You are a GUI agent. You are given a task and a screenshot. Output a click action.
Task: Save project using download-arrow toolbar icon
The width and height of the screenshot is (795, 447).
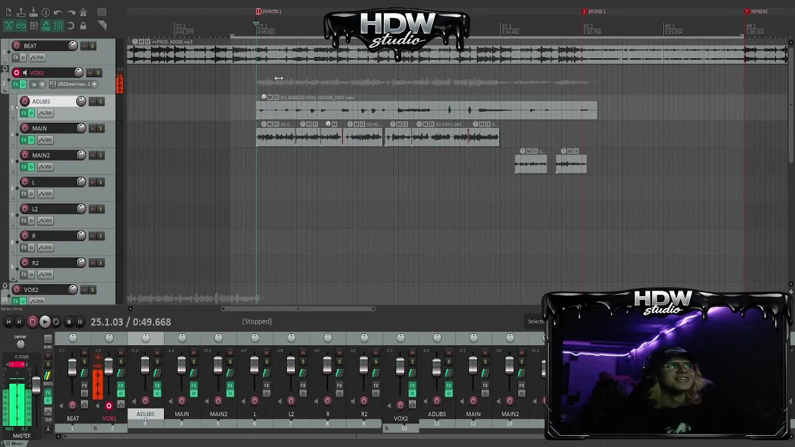[33, 12]
